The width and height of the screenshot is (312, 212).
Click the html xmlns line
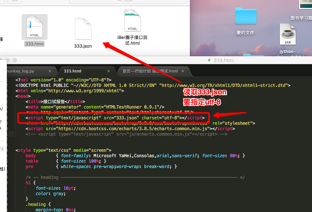(x=70, y=91)
